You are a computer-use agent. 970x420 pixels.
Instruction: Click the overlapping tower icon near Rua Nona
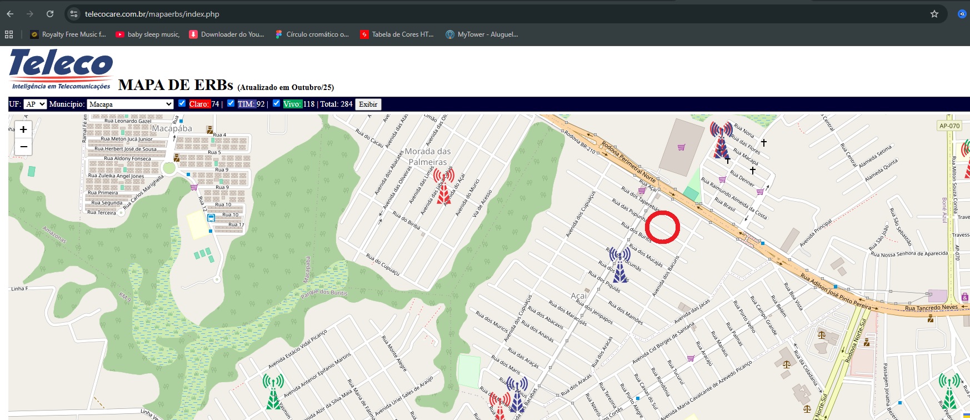tap(721, 140)
